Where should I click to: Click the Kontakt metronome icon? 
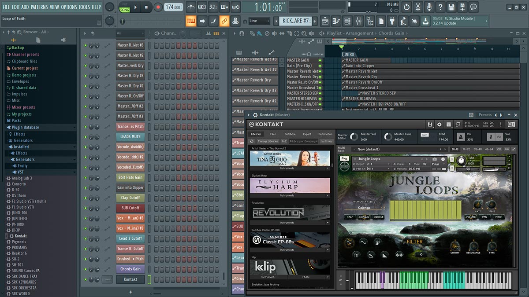coord(460,137)
